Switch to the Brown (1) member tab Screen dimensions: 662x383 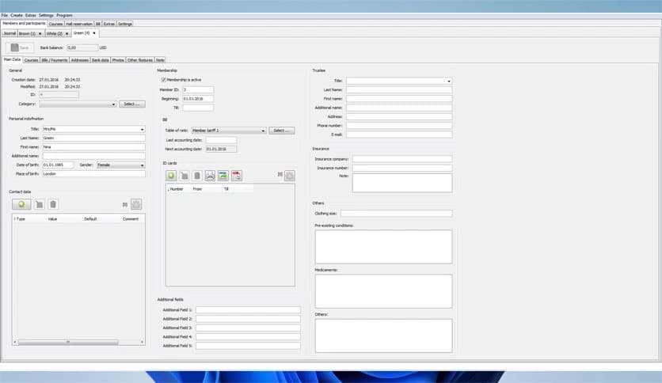pos(27,33)
